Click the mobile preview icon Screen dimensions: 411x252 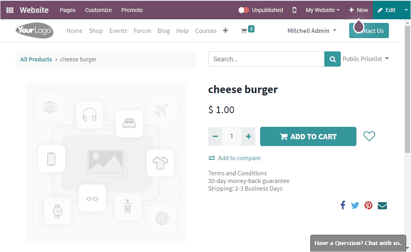point(294,10)
